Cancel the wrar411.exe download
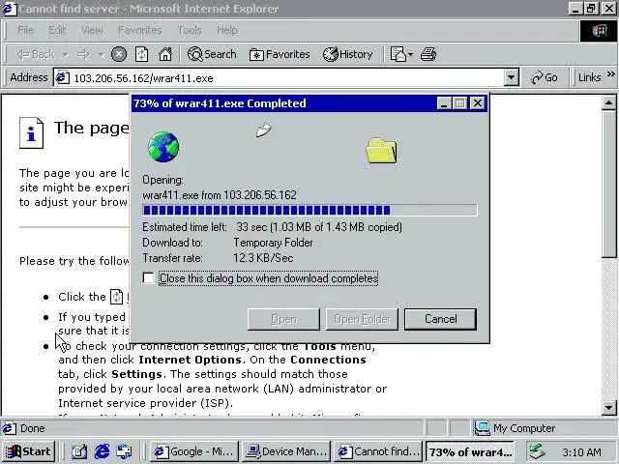The image size is (619, 464). pos(441,319)
